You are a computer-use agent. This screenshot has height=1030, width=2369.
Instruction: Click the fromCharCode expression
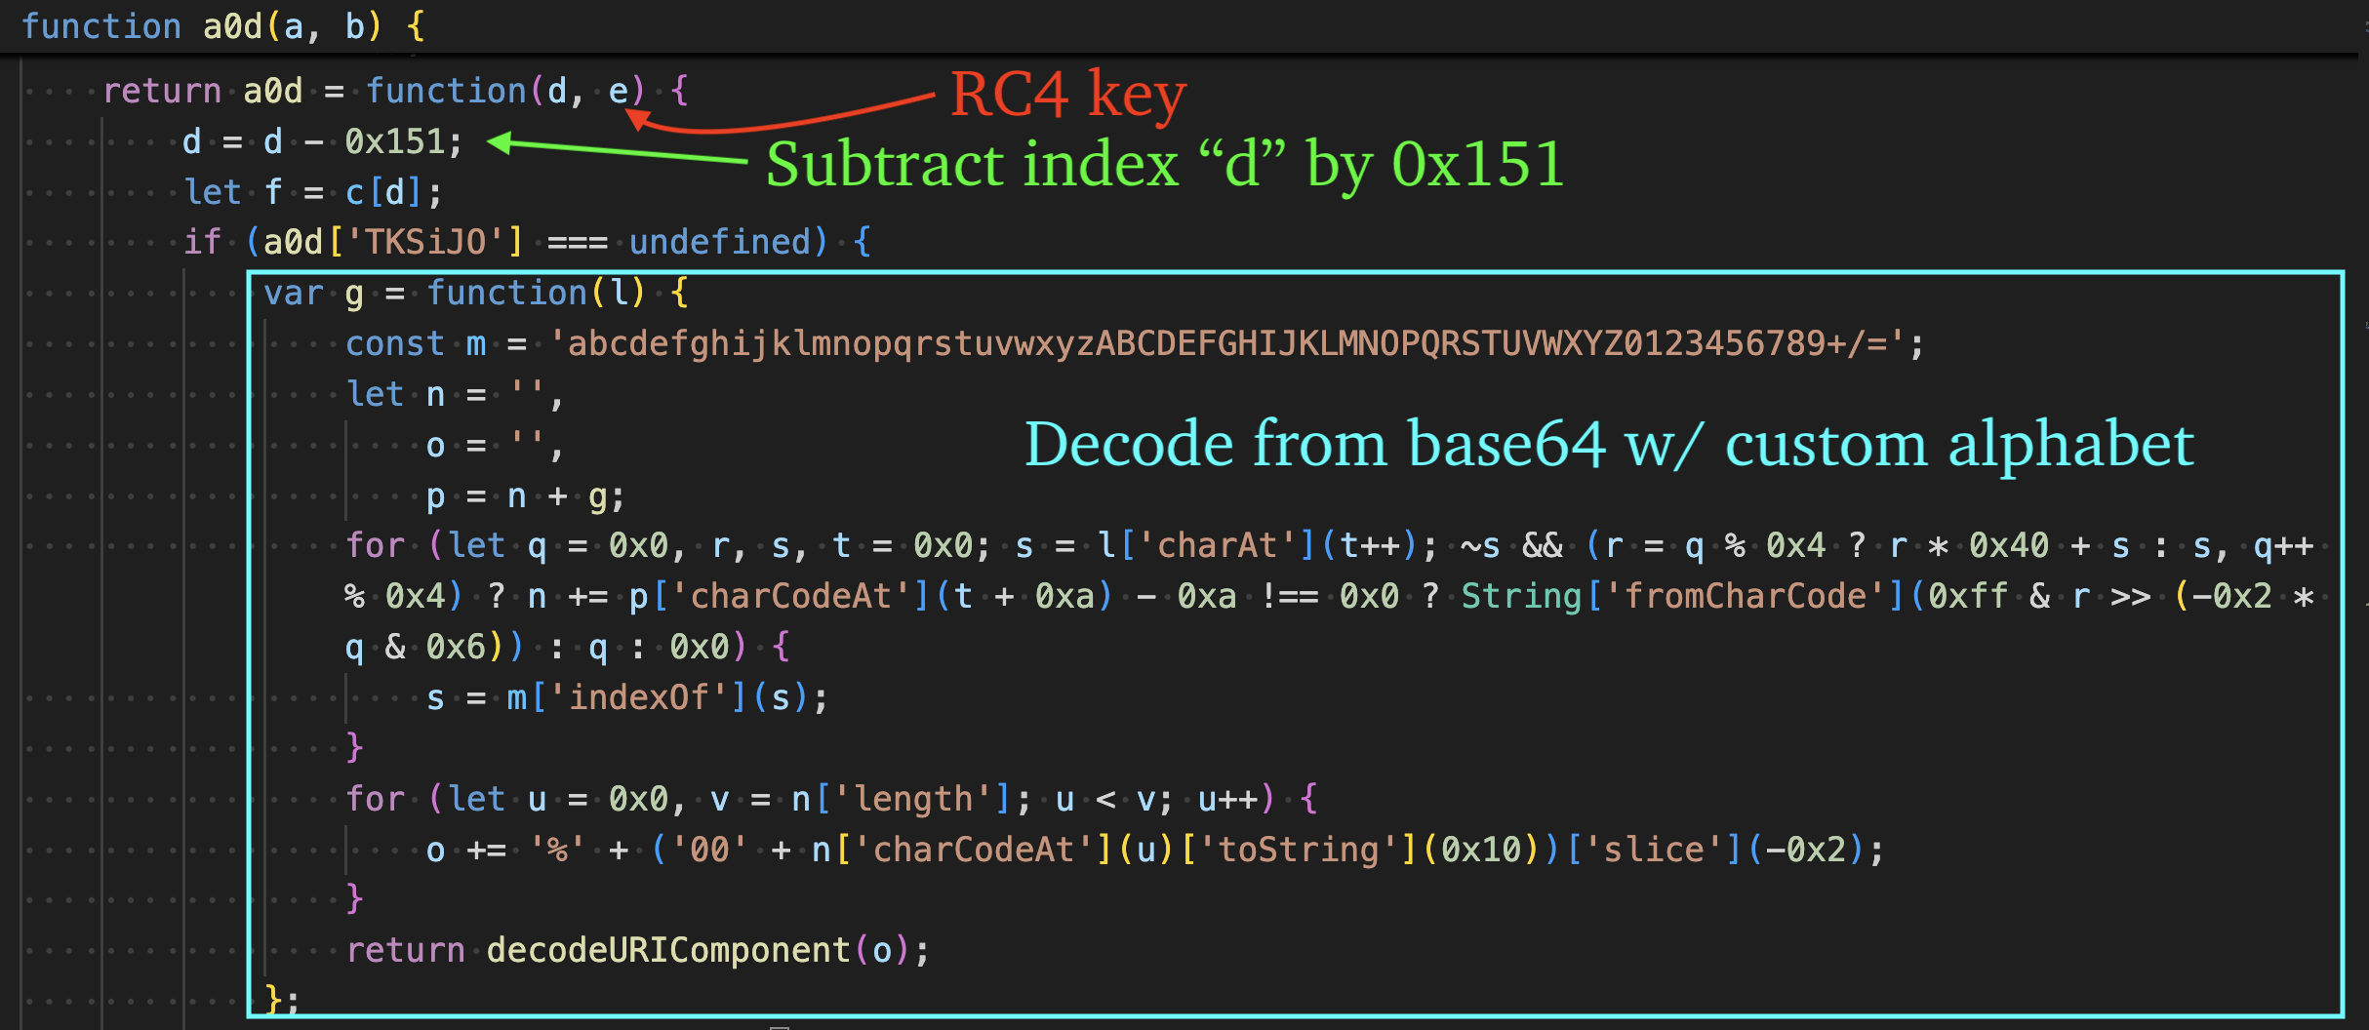(1747, 595)
